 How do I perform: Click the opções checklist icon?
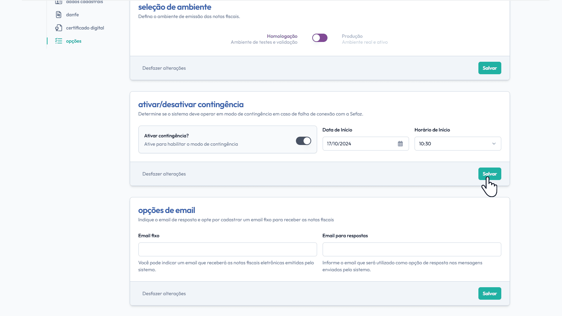click(x=59, y=41)
